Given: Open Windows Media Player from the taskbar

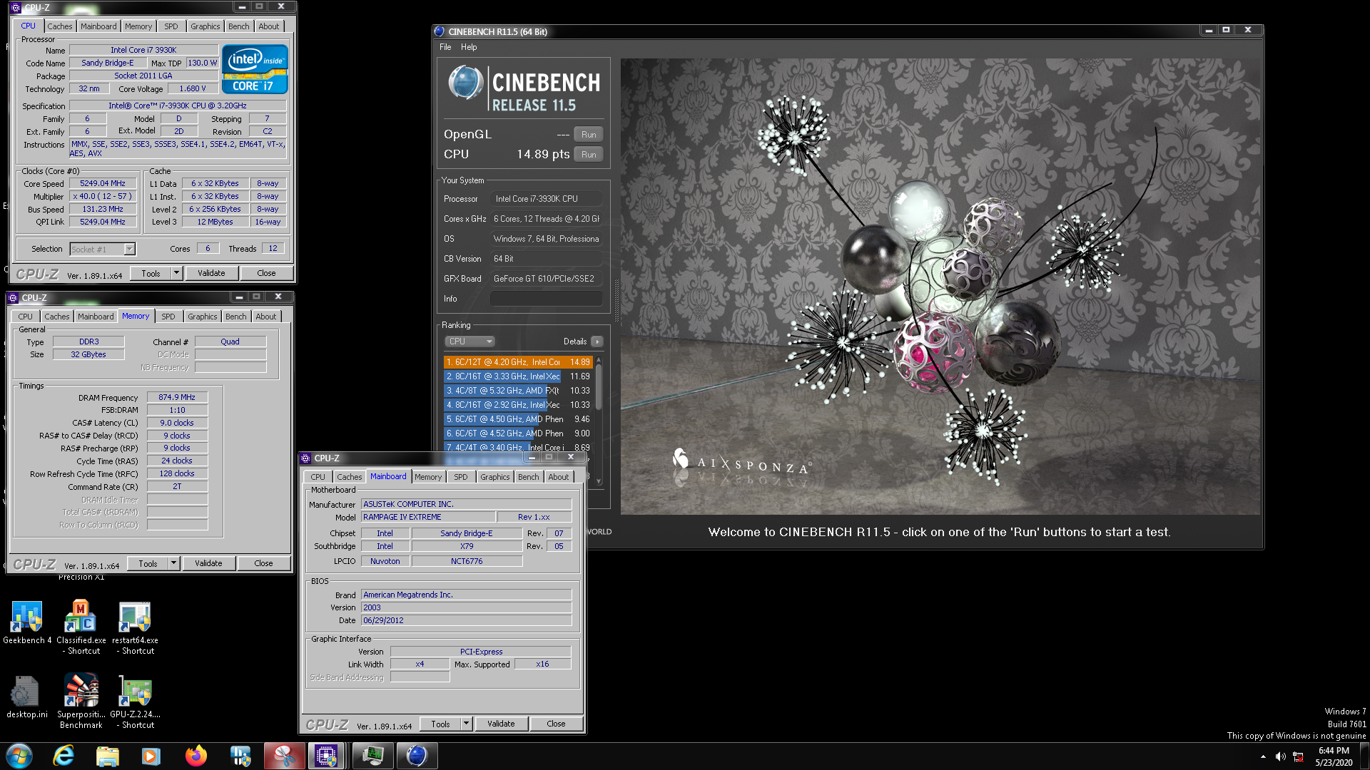Looking at the screenshot, I should (x=151, y=756).
